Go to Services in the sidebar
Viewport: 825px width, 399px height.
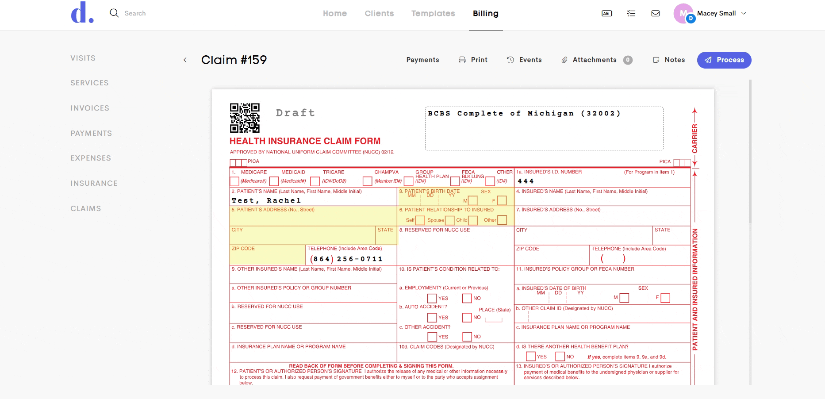pos(89,83)
